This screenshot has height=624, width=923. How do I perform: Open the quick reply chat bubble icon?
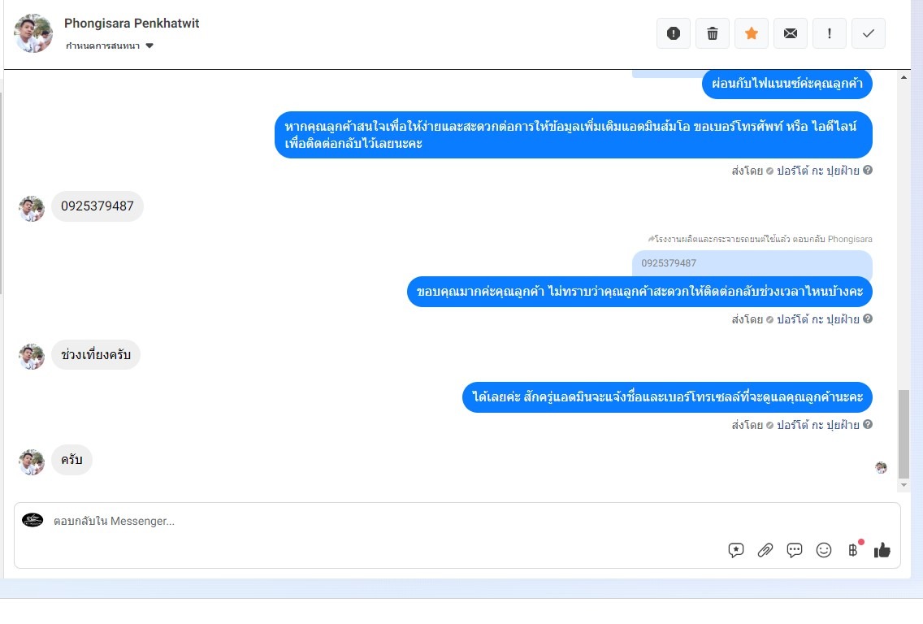[x=795, y=550]
